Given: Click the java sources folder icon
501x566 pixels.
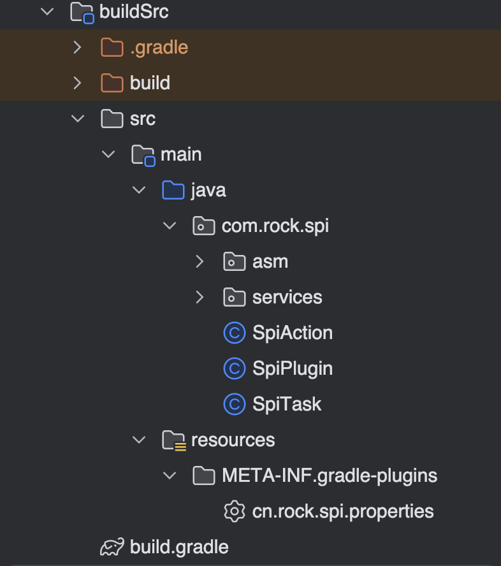Looking at the screenshot, I should (173, 189).
